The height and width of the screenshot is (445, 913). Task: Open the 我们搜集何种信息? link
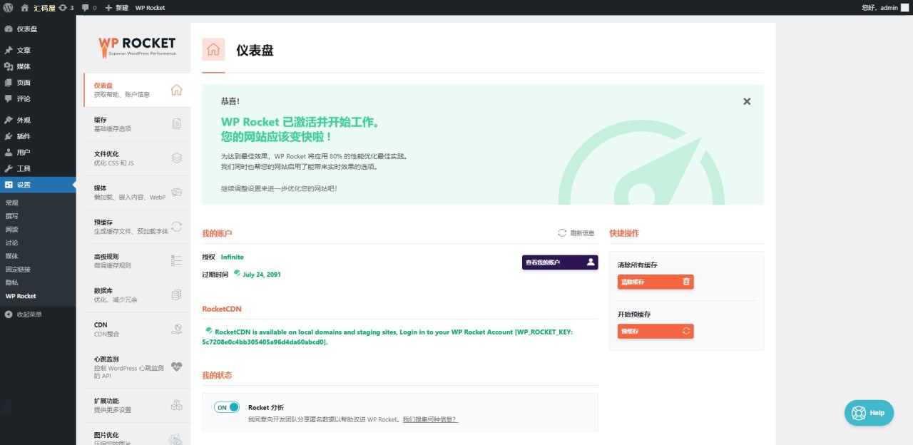430,420
